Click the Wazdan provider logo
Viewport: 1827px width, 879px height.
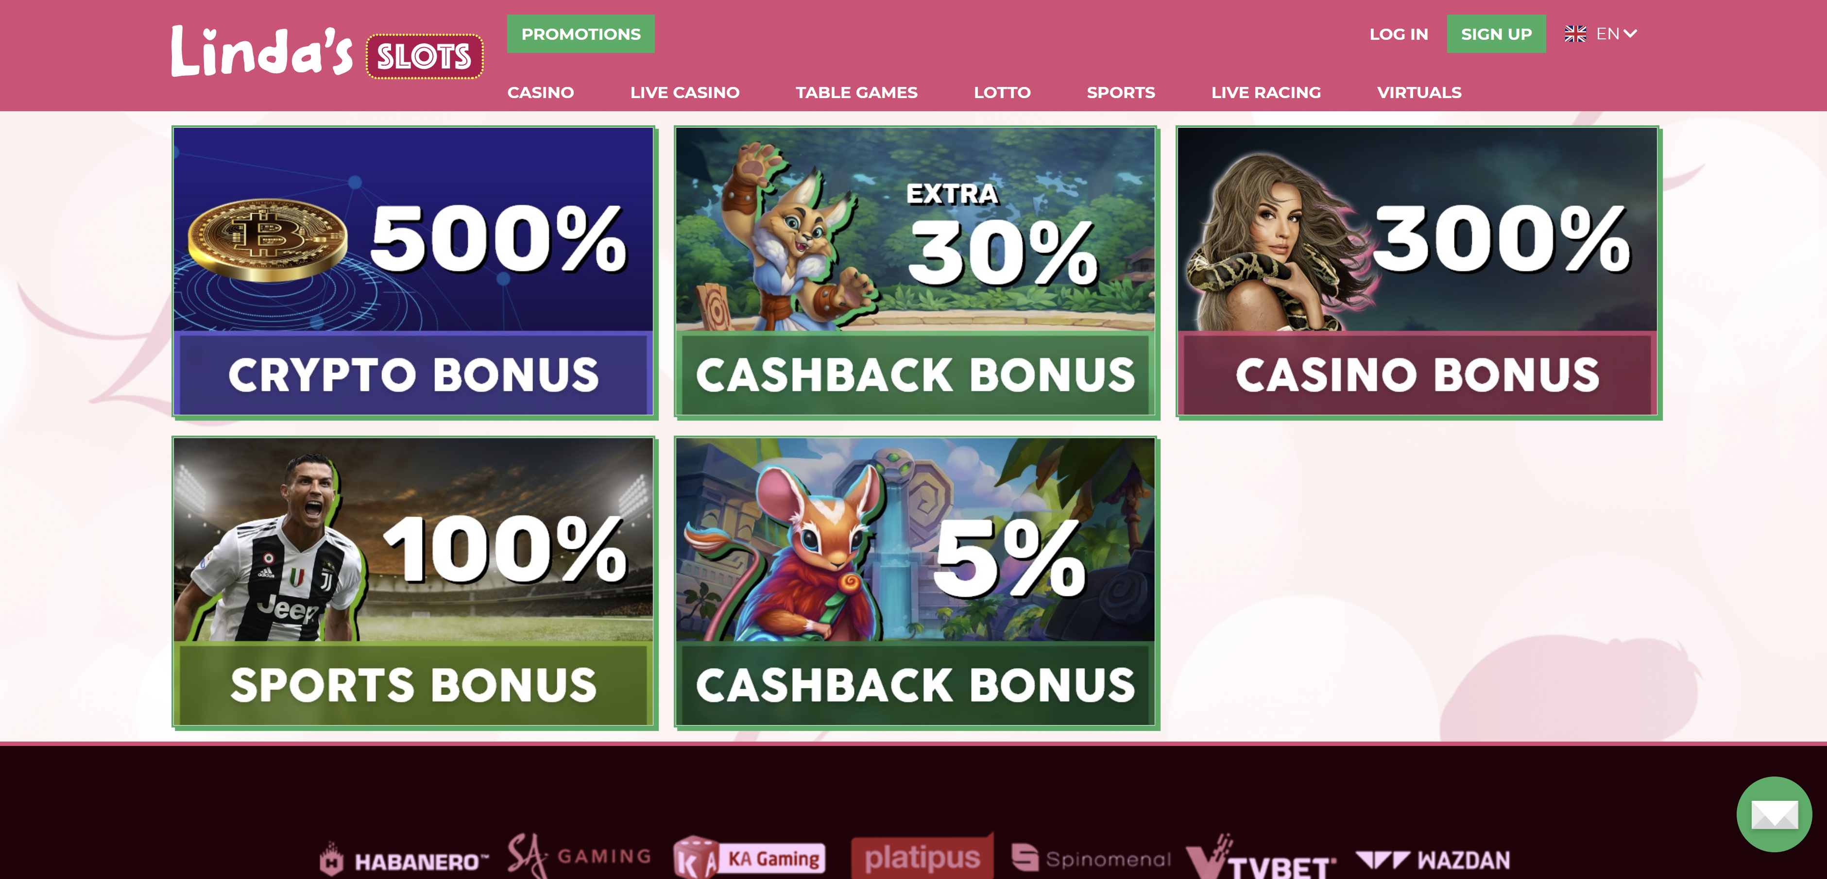pos(1433,860)
